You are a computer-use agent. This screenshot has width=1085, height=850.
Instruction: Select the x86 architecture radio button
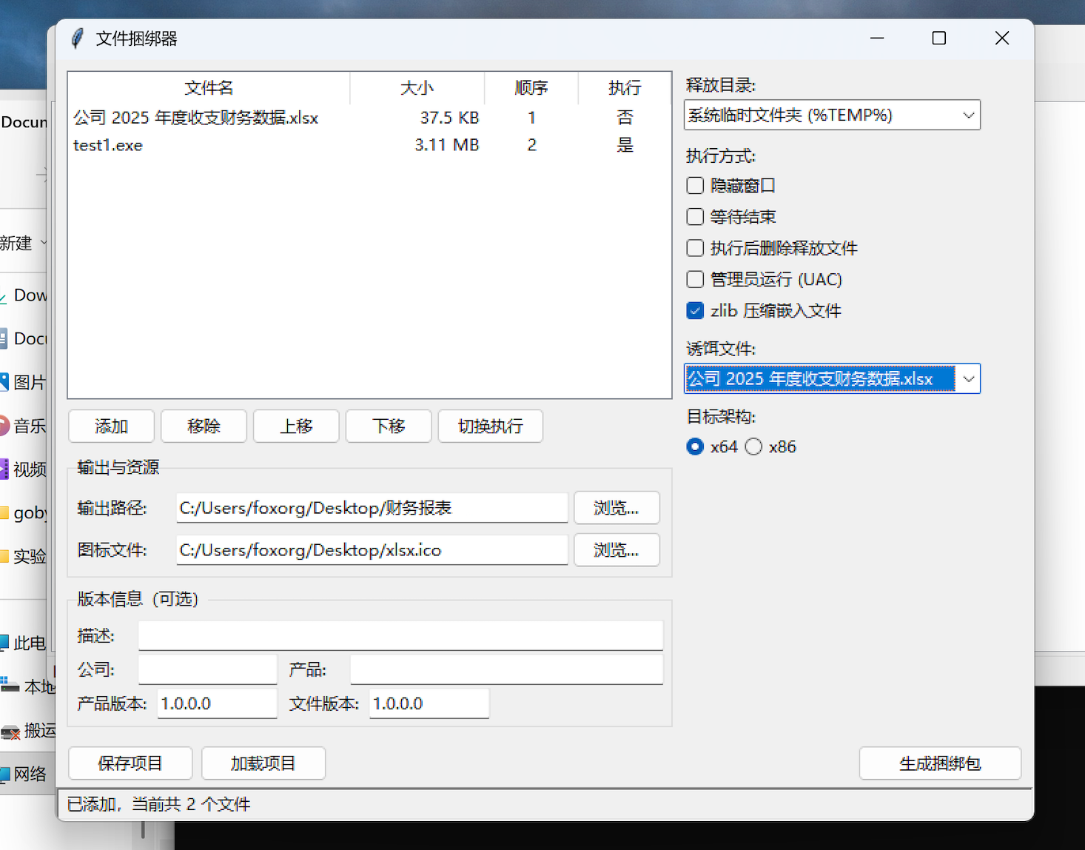pos(753,446)
